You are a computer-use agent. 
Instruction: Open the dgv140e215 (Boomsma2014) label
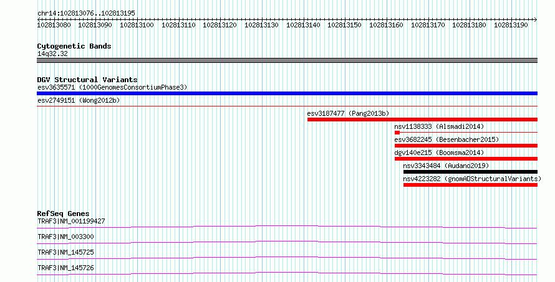(439, 153)
